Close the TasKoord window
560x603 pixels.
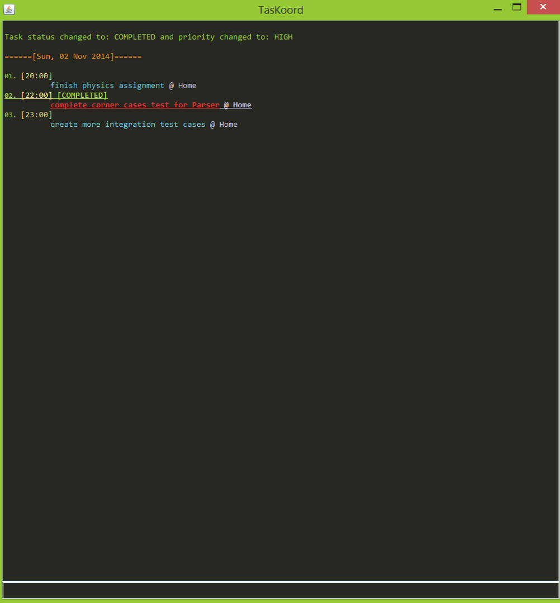click(x=543, y=7)
